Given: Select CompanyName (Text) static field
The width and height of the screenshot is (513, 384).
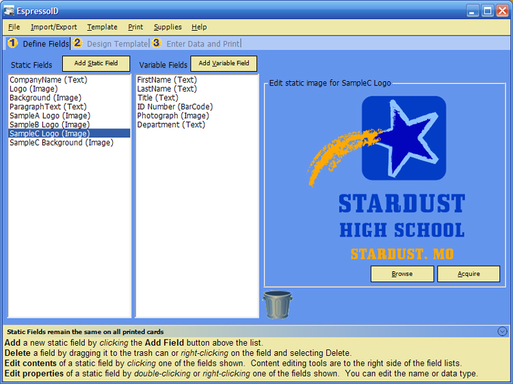Looking at the screenshot, I should [x=48, y=80].
